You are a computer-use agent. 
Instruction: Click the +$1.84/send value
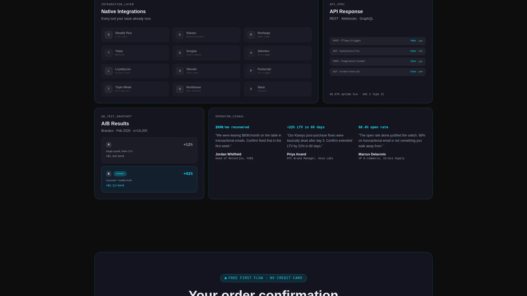[115, 156]
